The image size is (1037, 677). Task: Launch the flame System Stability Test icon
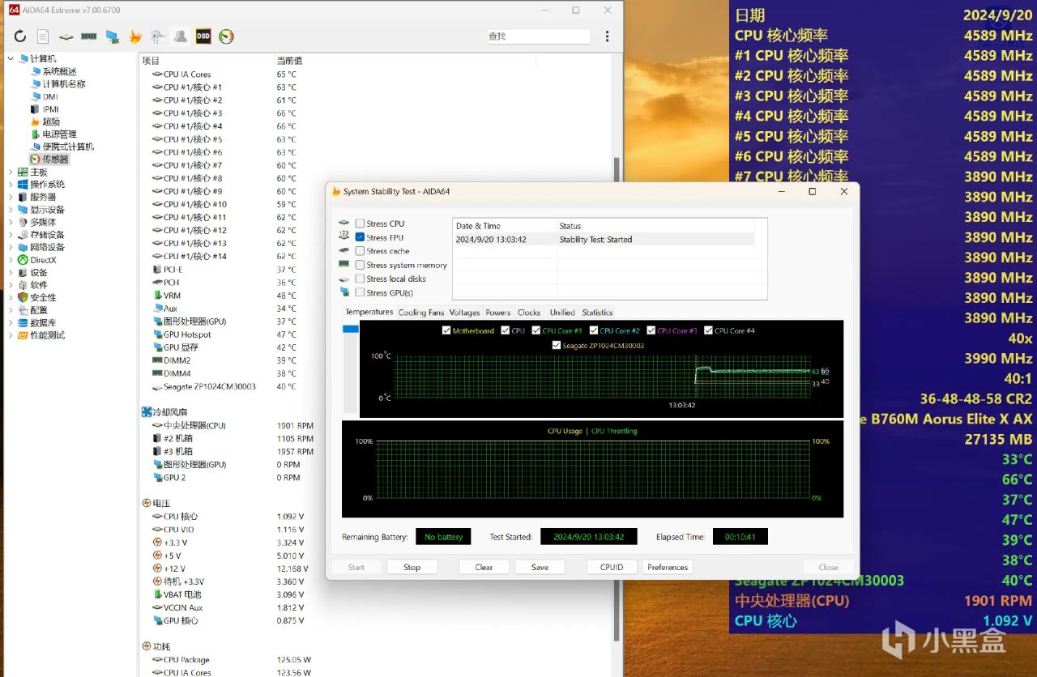135,36
